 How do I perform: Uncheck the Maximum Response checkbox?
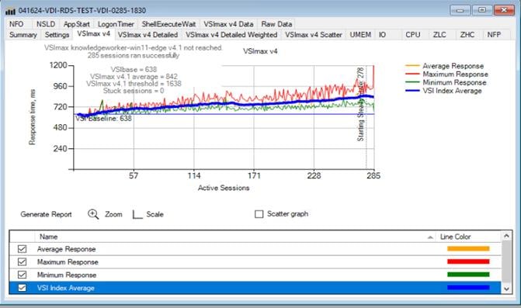coord(22,262)
